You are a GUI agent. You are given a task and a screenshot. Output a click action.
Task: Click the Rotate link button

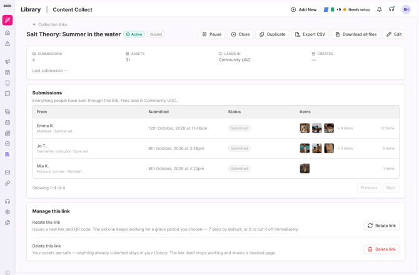click(381, 226)
